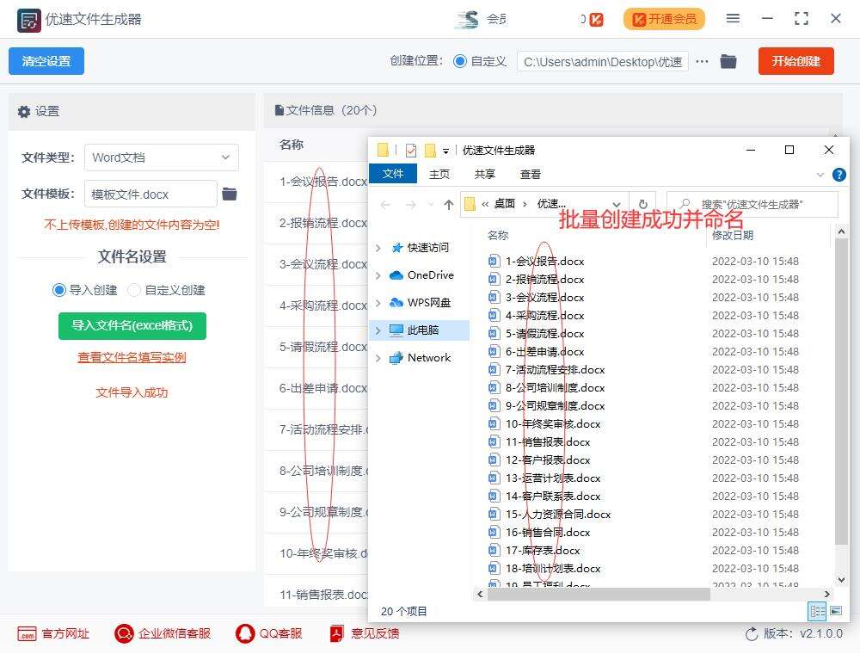The width and height of the screenshot is (860, 654).
Task: Open the address bar history dropdown
Action: 617,205
